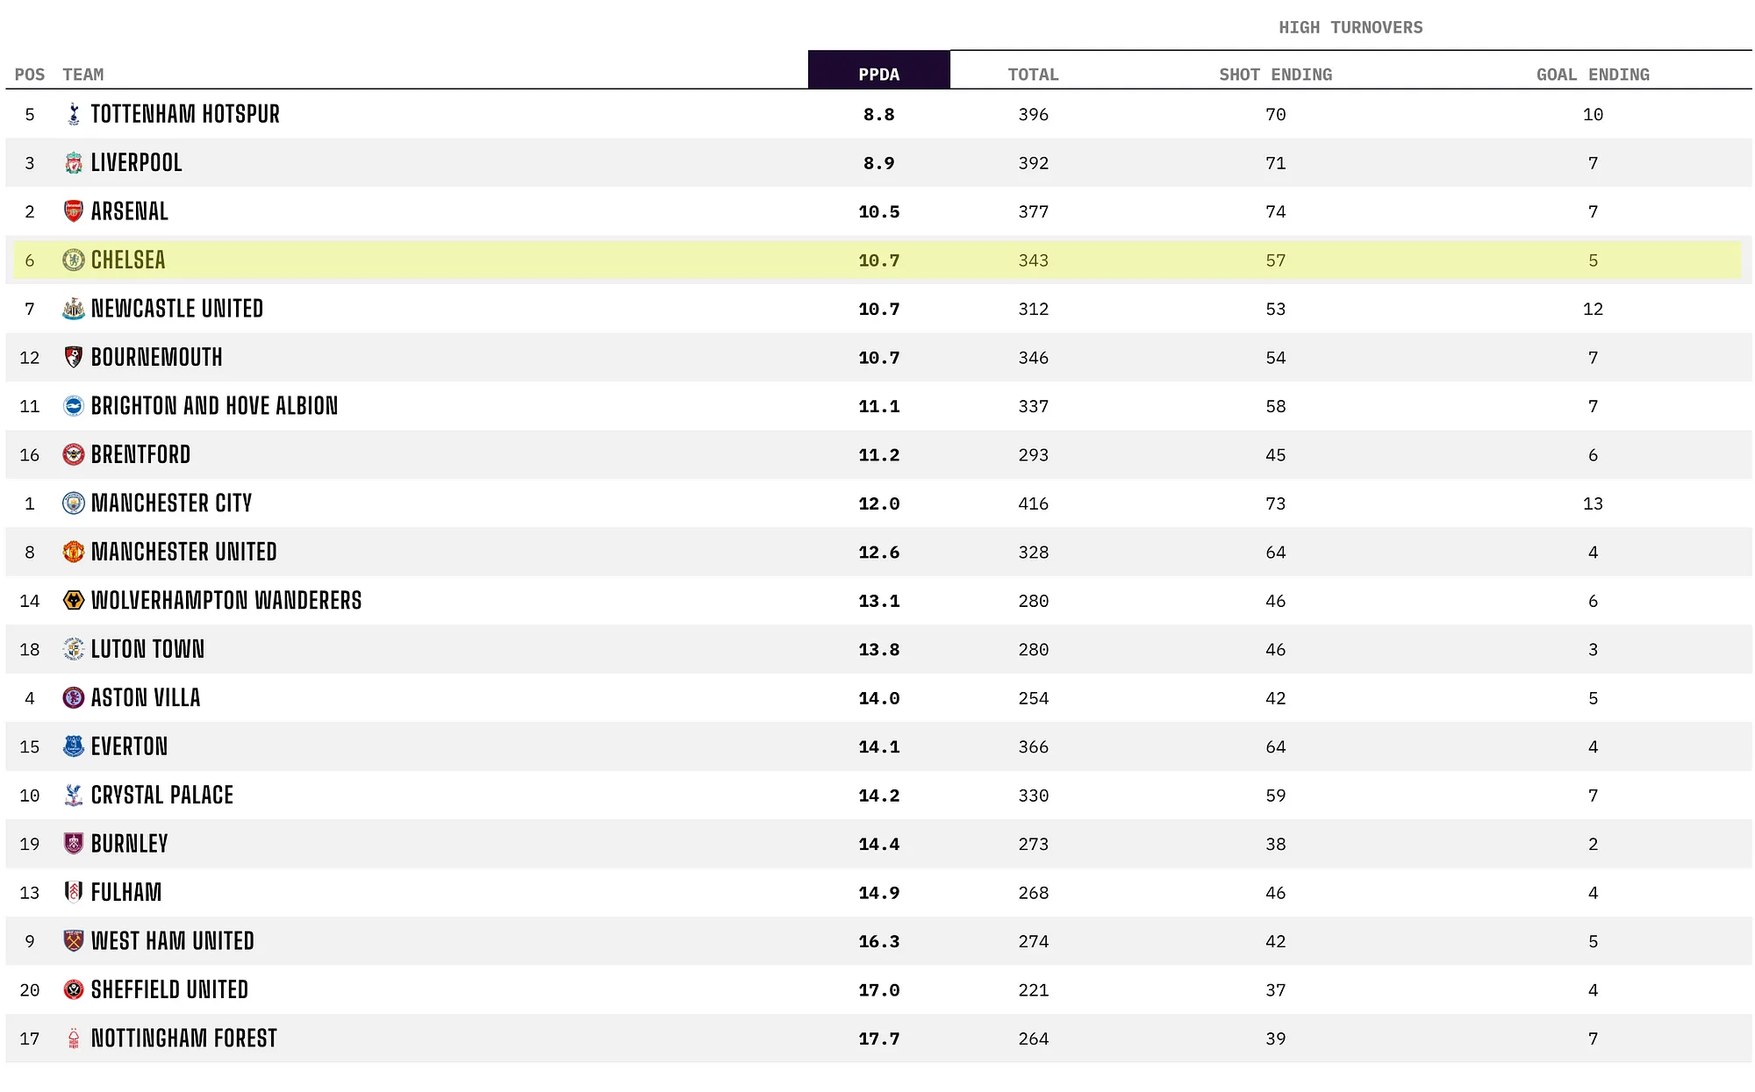The image size is (1755, 1092).
Task: Click the Crystal Palace crest icon
Action: pos(74,796)
